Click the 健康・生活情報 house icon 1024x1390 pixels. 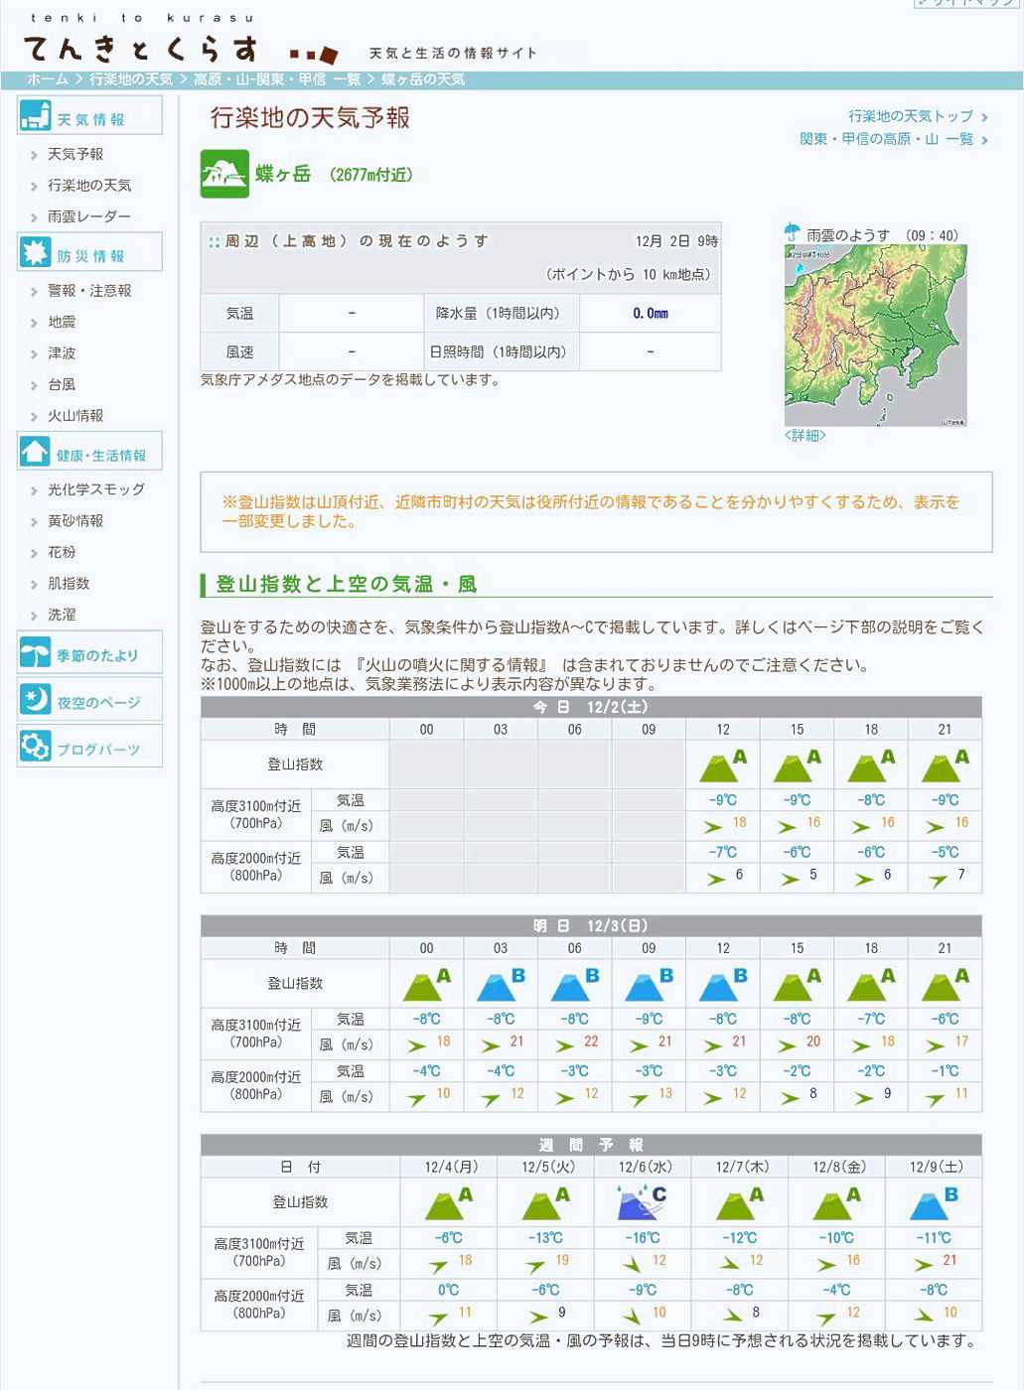[36, 452]
